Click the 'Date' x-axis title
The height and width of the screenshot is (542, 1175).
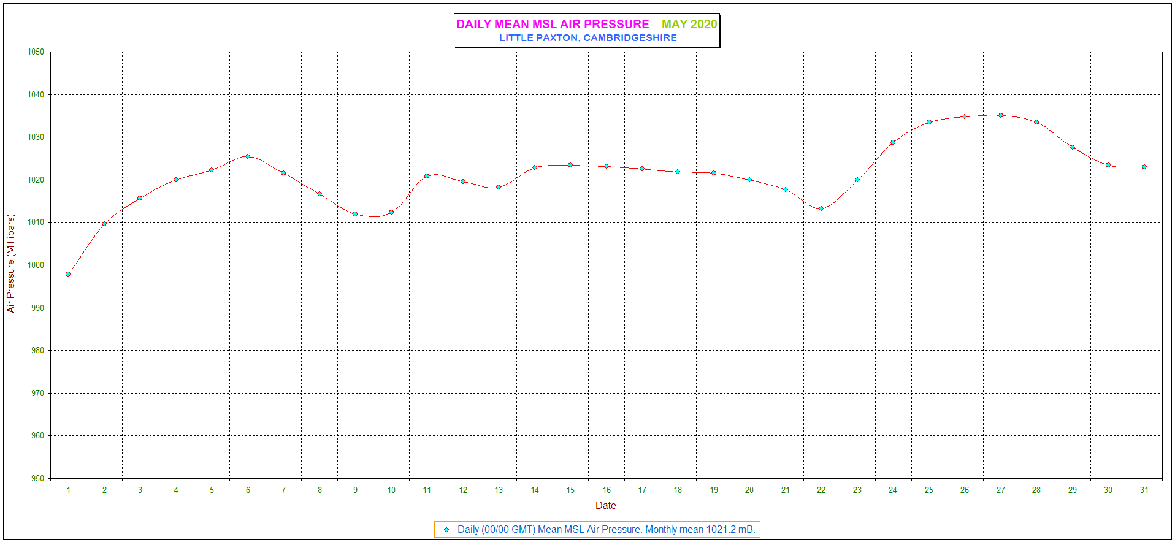606,505
